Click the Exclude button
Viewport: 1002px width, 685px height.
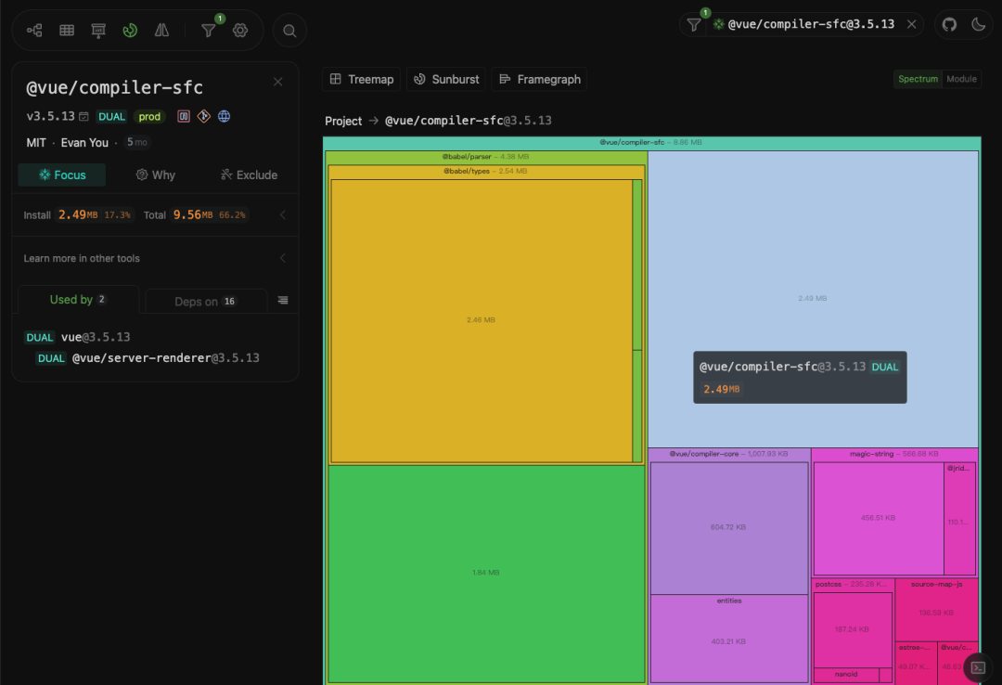pyautogui.click(x=249, y=174)
